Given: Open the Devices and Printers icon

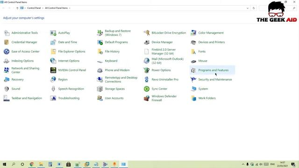Looking at the screenshot, I should tap(193, 42).
